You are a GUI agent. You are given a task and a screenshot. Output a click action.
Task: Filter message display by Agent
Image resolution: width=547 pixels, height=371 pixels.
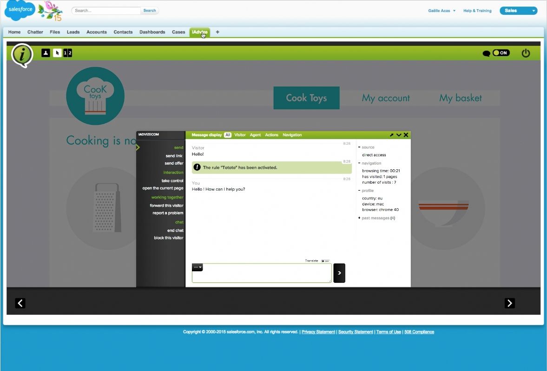tap(255, 135)
